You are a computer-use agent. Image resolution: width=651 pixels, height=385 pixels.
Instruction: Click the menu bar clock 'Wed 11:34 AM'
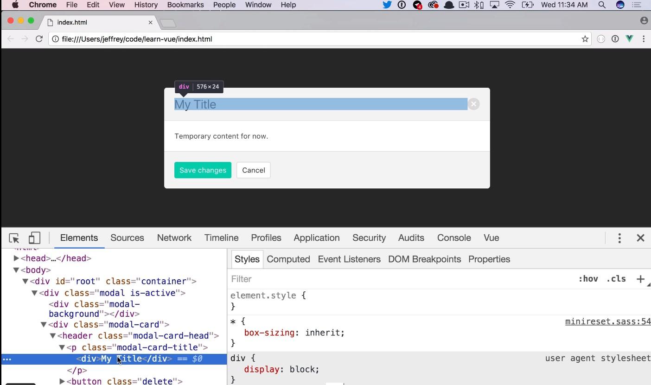(x=564, y=5)
